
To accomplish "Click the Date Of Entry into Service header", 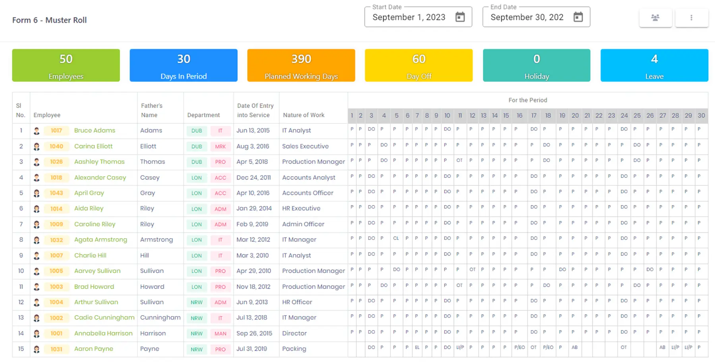I will click(255, 110).
